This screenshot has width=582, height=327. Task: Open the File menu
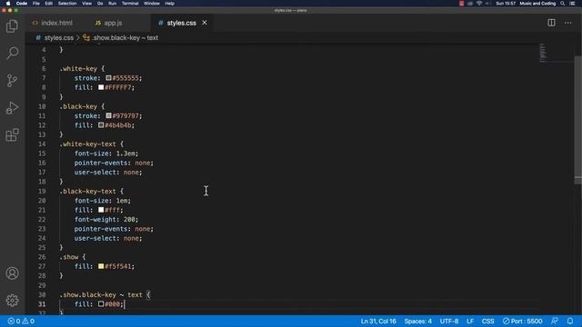(x=36, y=4)
